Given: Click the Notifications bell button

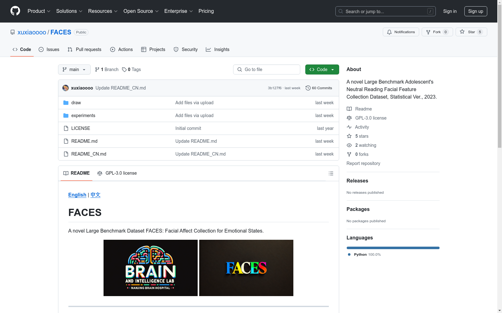Looking at the screenshot, I should tap(401, 32).
